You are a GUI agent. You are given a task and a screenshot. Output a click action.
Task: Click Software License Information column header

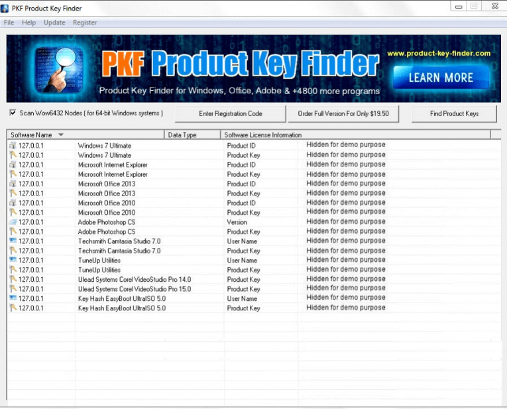pyautogui.click(x=355, y=135)
